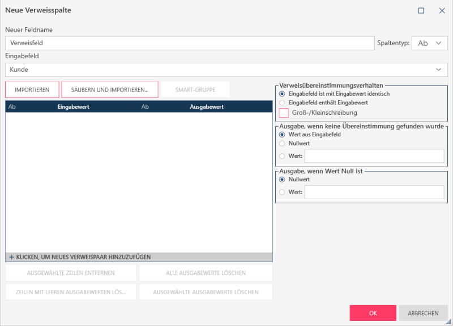Click the IMPORTIEREN button
Screen dimensions: 453x326
pyautogui.click(x=32, y=89)
